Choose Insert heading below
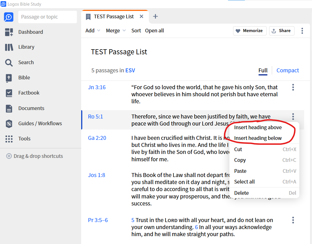Screen dimensions: 312x244 [258, 138]
